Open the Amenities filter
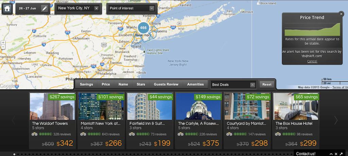Image resolution: width=348 pixels, height=156 pixels. [x=195, y=84]
